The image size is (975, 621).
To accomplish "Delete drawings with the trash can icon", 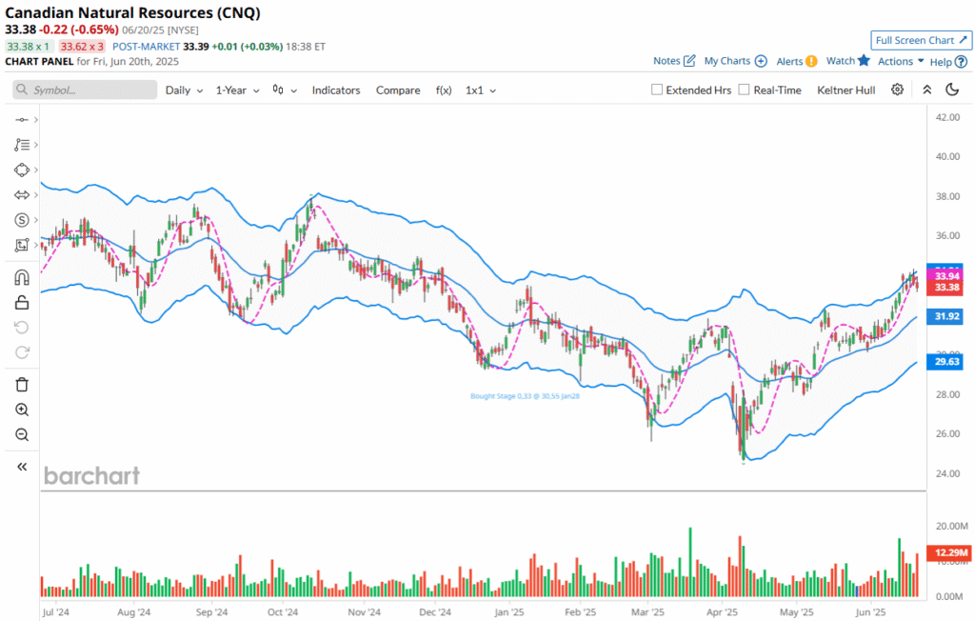I will pyautogui.click(x=22, y=385).
